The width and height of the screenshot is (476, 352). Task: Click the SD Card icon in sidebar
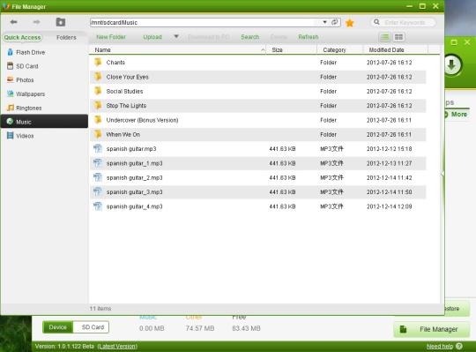pyautogui.click(x=11, y=66)
